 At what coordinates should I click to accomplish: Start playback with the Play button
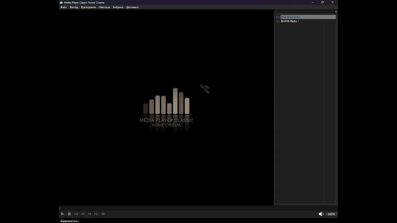click(x=62, y=214)
